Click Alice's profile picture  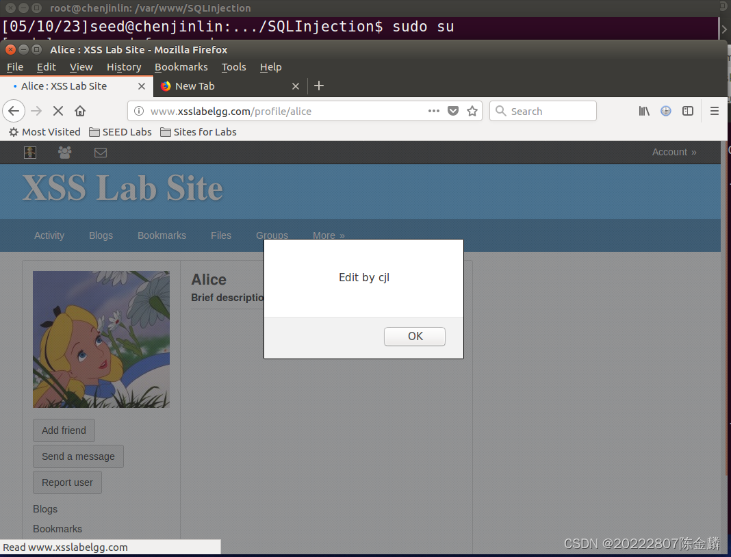101,339
